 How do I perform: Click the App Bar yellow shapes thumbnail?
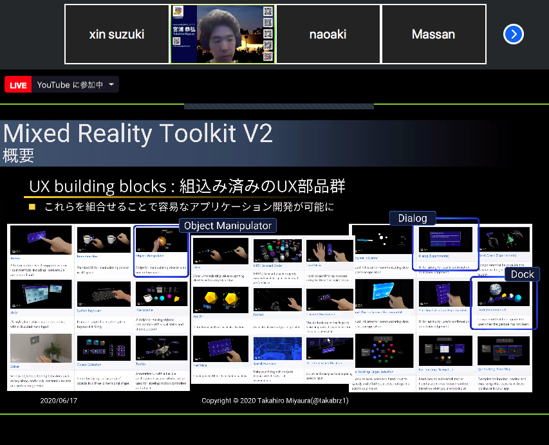tap(221, 300)
